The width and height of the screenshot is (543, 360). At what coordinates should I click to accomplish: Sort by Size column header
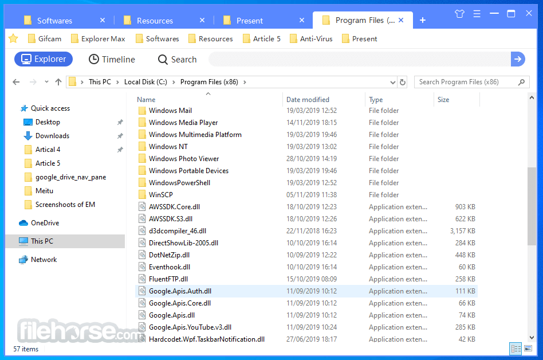[x=443, y=100]
